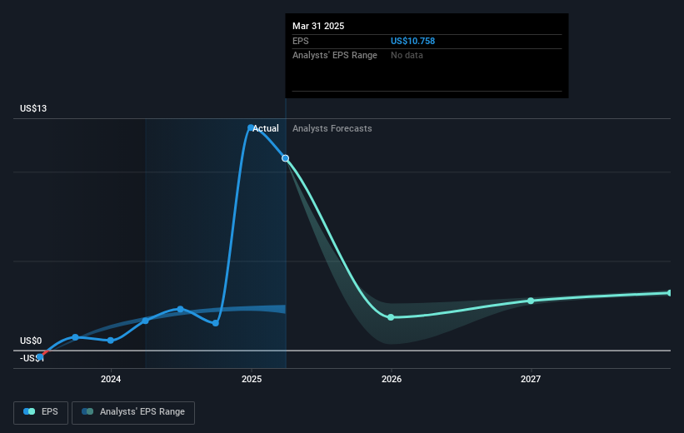Click the 2026 x-axis label
This screenshot has width=684, height=433.
(x=392, y=379)
